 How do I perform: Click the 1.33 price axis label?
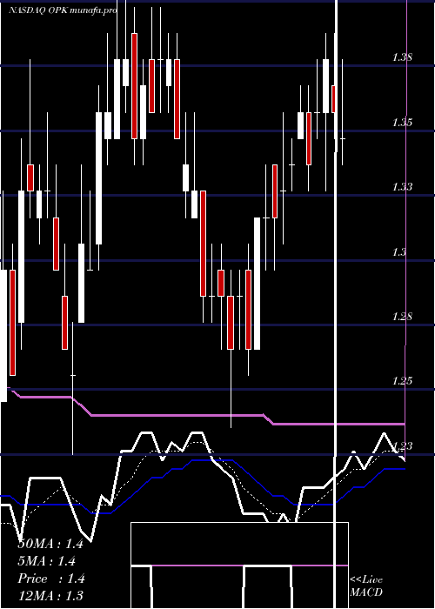click(x=402, y=187)
